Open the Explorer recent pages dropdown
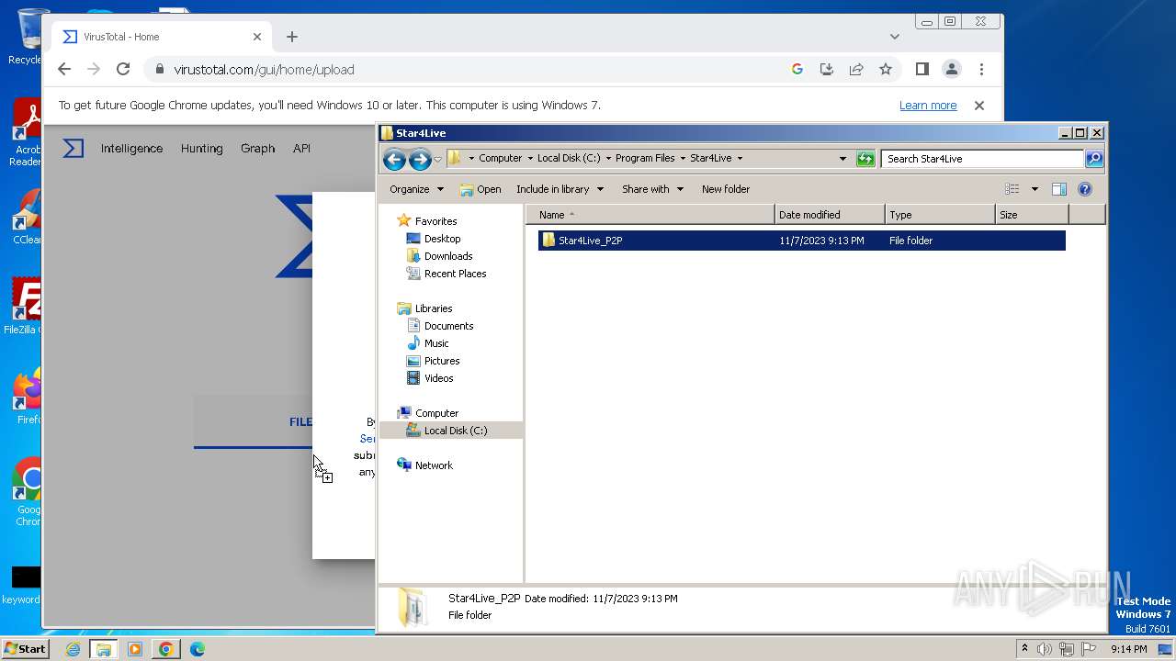The width and height of the screenshot is (1176, 661). click(x=437, y=160)
